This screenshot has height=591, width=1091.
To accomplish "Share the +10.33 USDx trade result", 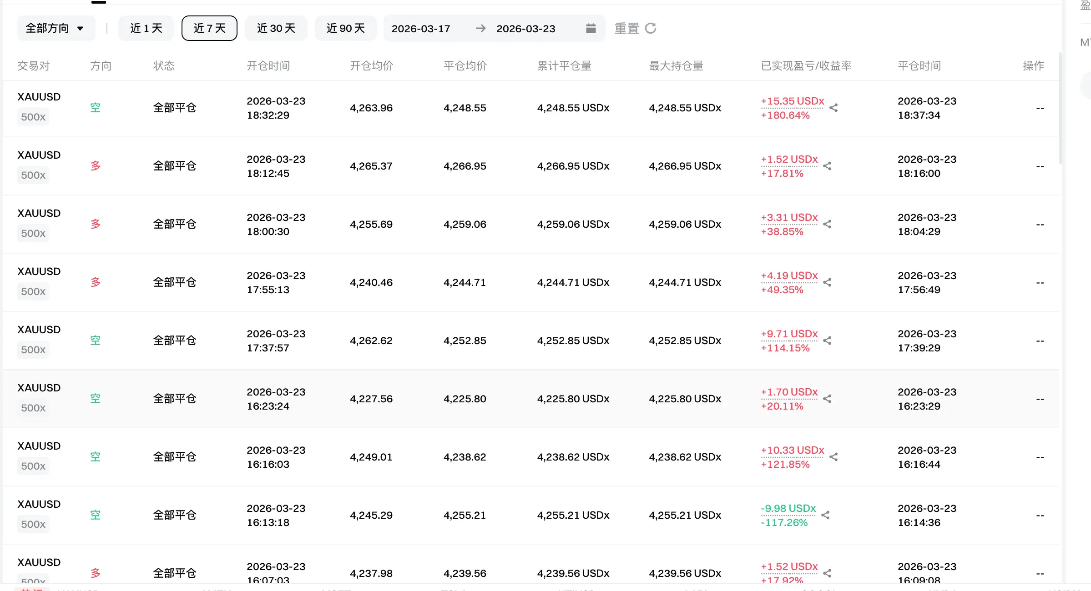I will 833,457.
